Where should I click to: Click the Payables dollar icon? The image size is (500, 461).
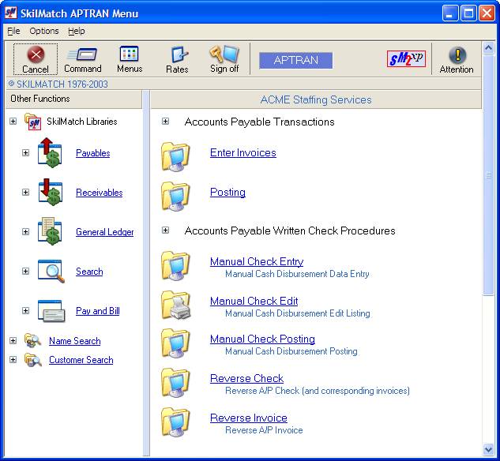click(x=50, y=152)
